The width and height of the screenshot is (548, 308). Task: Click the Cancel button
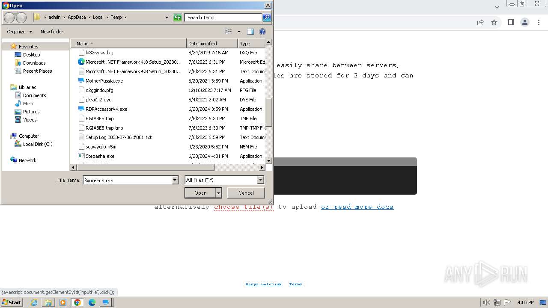246,193
